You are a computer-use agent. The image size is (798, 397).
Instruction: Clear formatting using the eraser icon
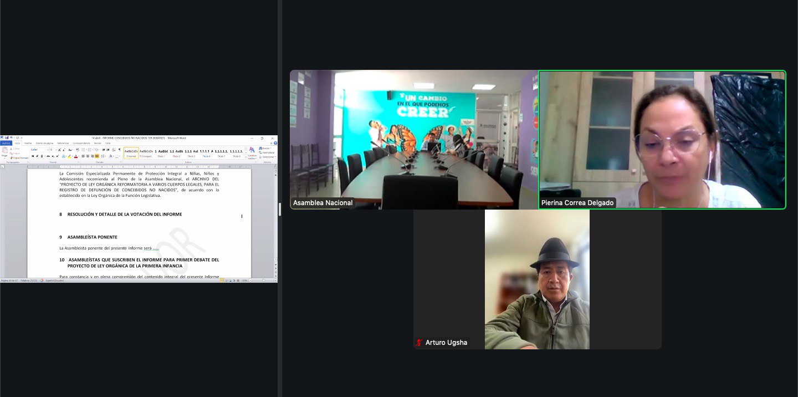point(78,150)
